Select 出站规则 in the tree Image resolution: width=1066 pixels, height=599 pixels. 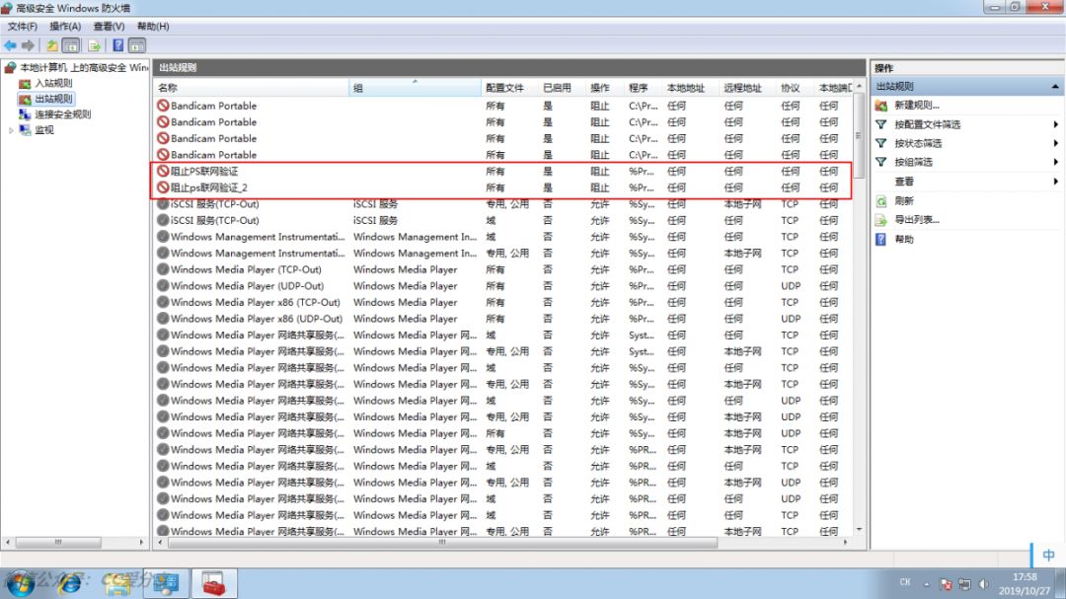click(53, 99)
